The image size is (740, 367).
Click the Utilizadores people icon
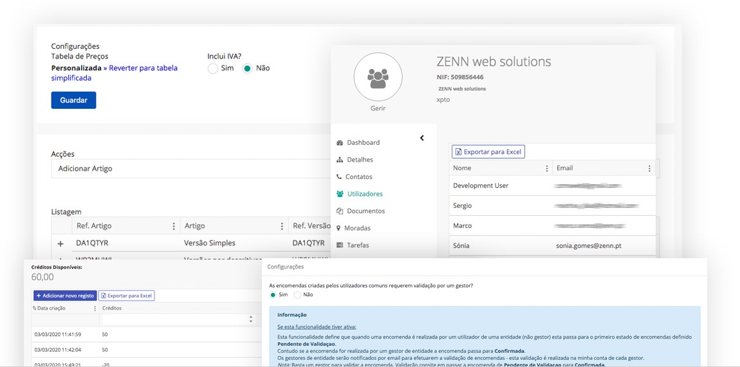(x=340, y=194)
